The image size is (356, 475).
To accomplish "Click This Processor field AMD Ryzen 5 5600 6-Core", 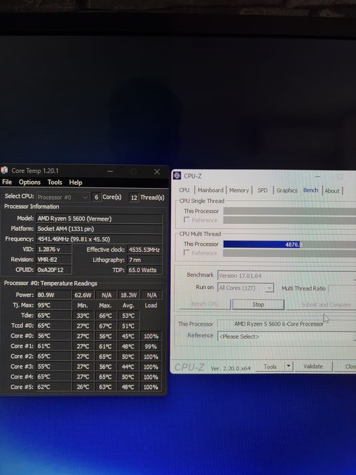I will (287, 324).
